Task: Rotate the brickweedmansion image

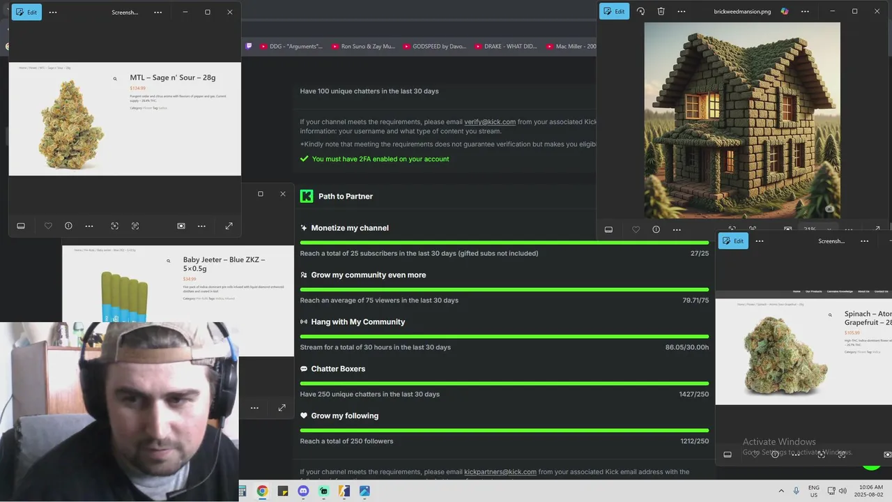Action: [x=641, y=11]
